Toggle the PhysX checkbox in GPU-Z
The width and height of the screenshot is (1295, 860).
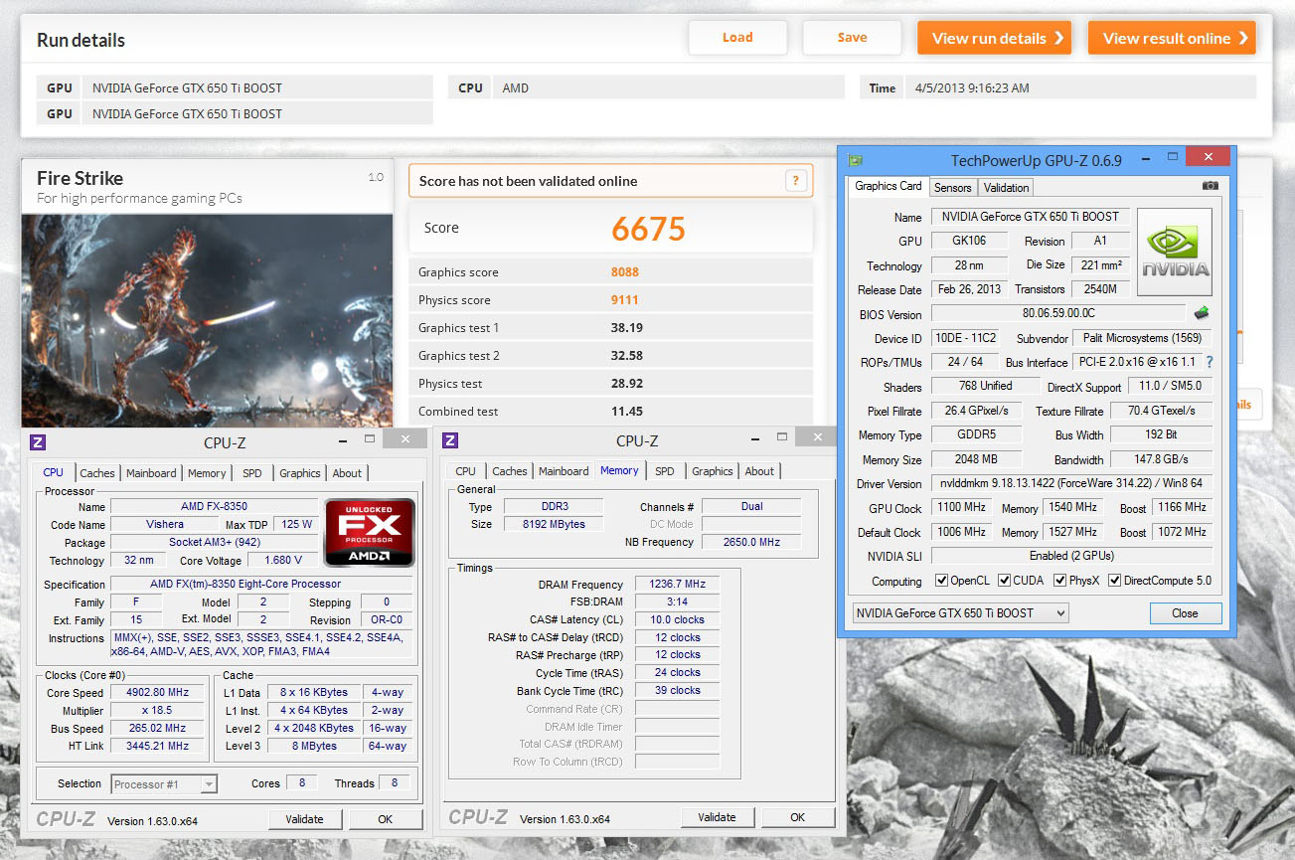tap(1060, 581)
